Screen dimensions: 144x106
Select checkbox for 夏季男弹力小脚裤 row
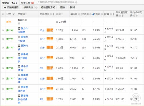[3, 79]
